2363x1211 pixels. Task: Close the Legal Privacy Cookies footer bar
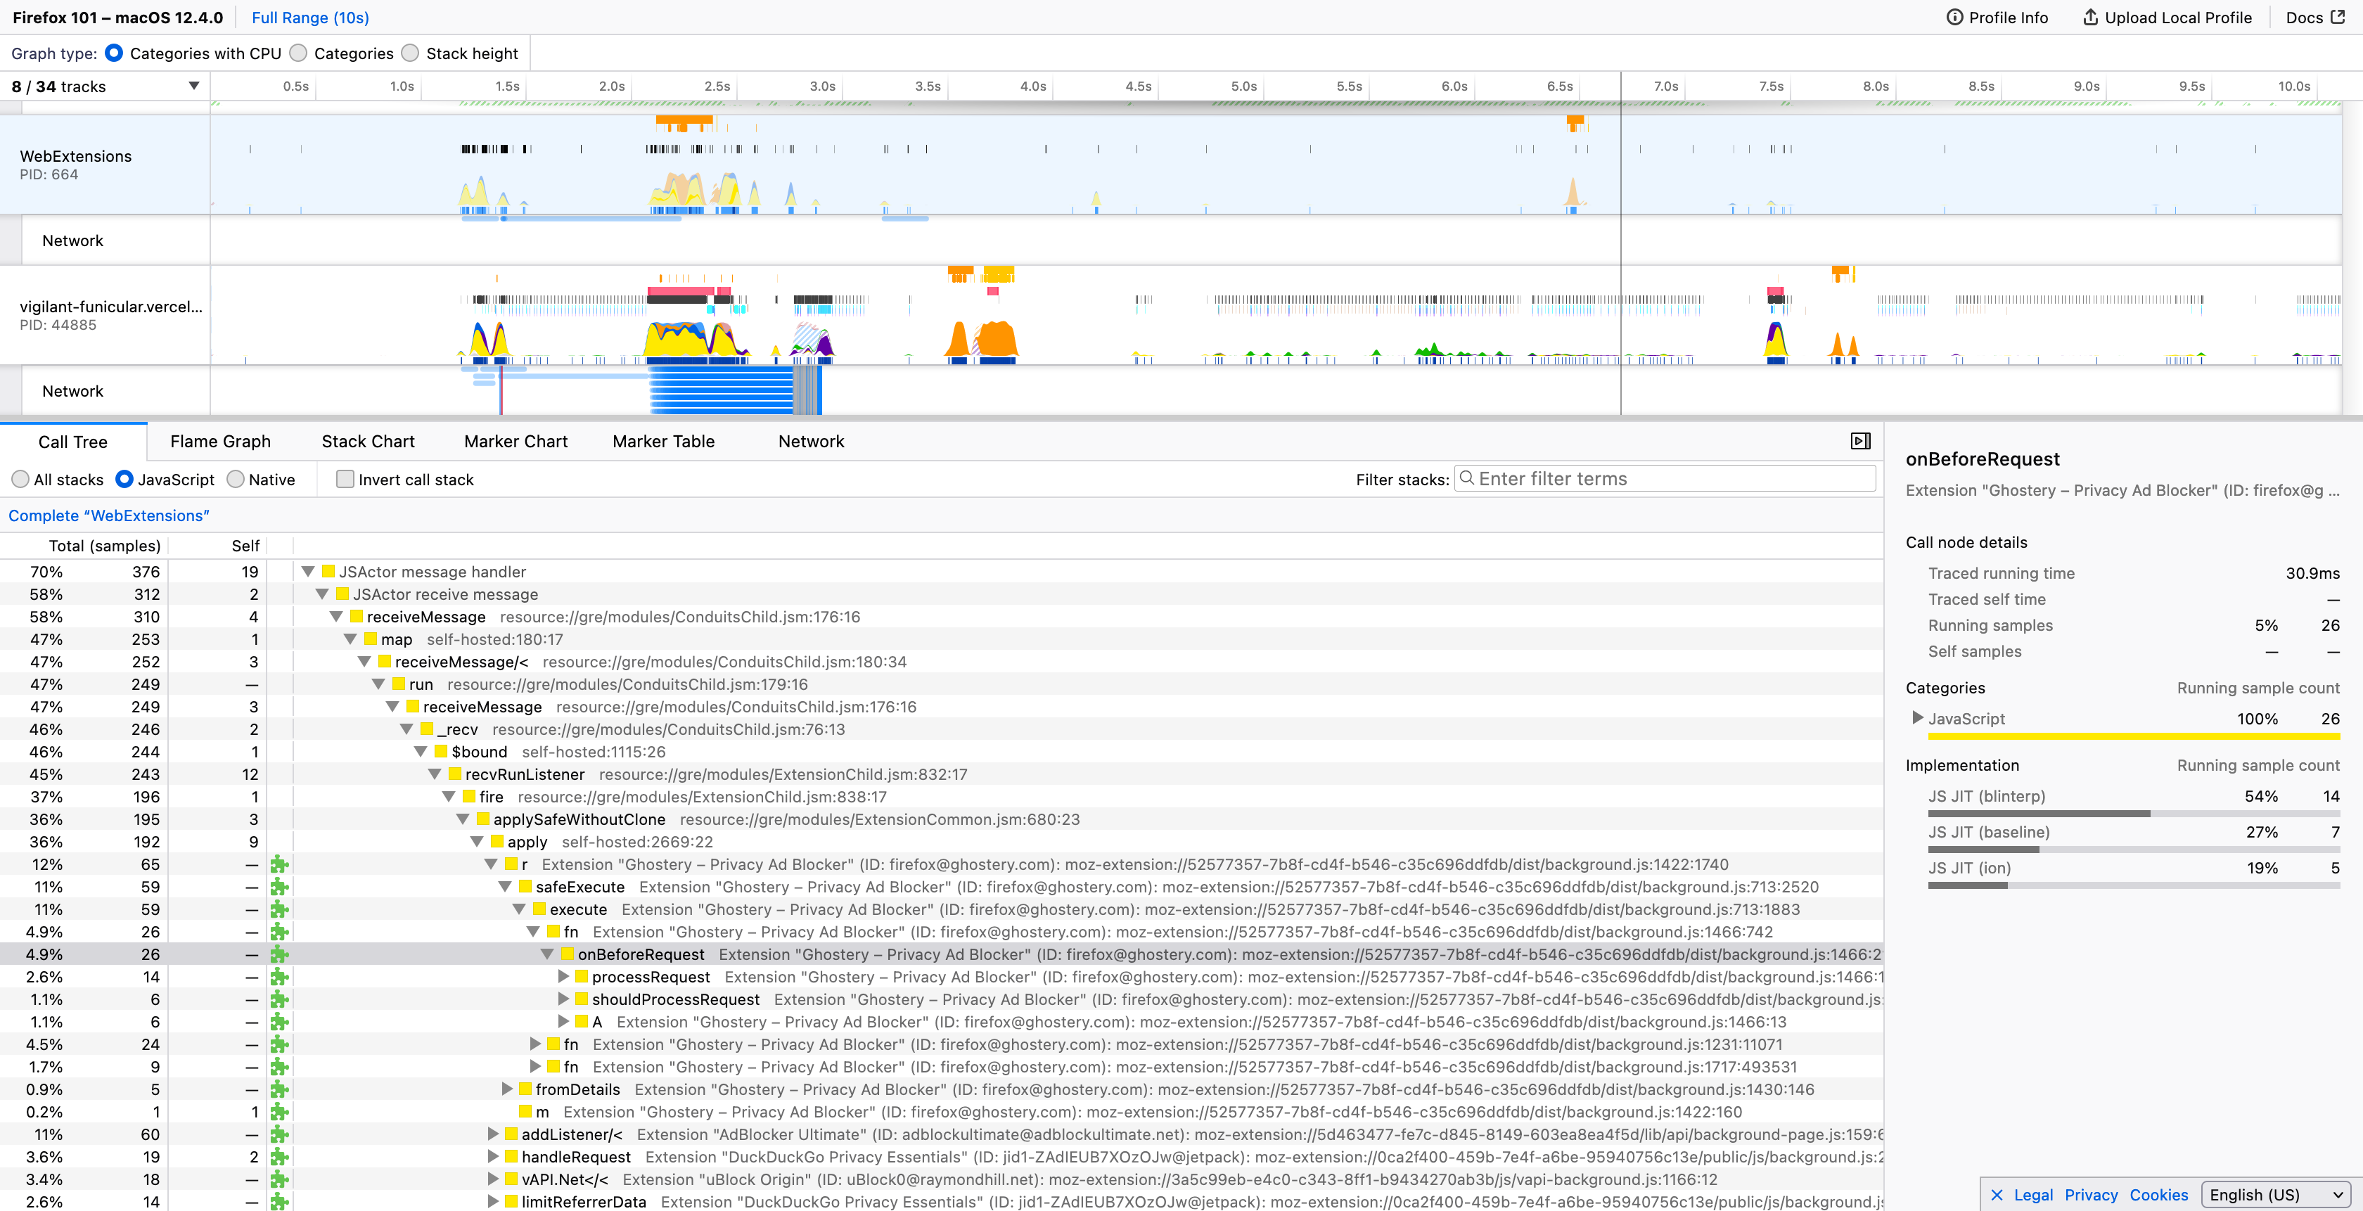click(x=1997, y=1195)
